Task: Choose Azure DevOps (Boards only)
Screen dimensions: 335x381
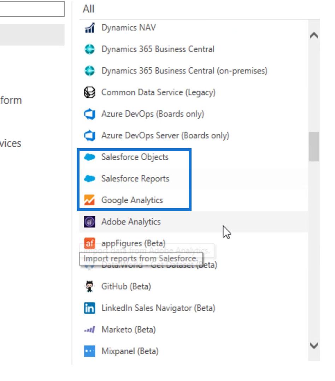Action: click(x=153, y=114)
